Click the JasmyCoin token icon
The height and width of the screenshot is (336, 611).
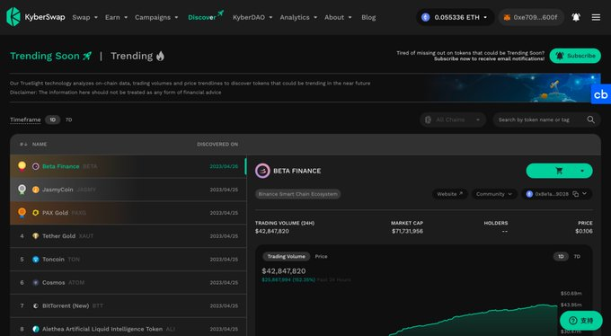(35, 190)
